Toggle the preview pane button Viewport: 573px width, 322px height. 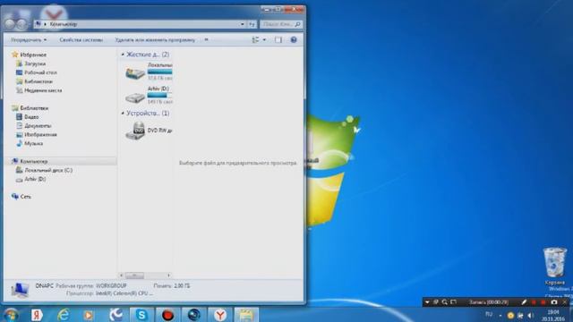[278, 39]
